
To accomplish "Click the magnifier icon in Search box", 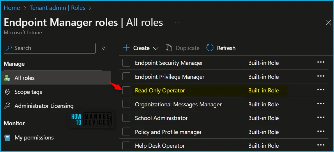I will coord(9,48).
